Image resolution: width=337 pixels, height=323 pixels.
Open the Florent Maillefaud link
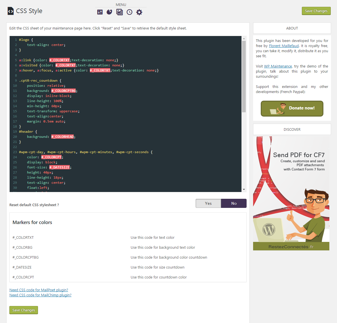(284, 46)
